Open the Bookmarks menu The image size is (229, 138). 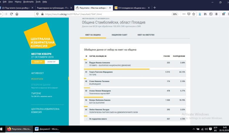[28, 2]
